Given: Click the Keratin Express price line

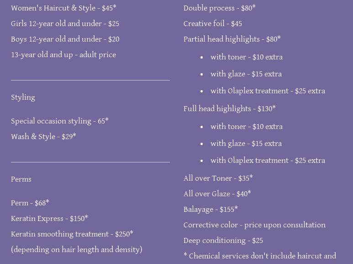Looking at the screenshot, I should coord(49,219).
